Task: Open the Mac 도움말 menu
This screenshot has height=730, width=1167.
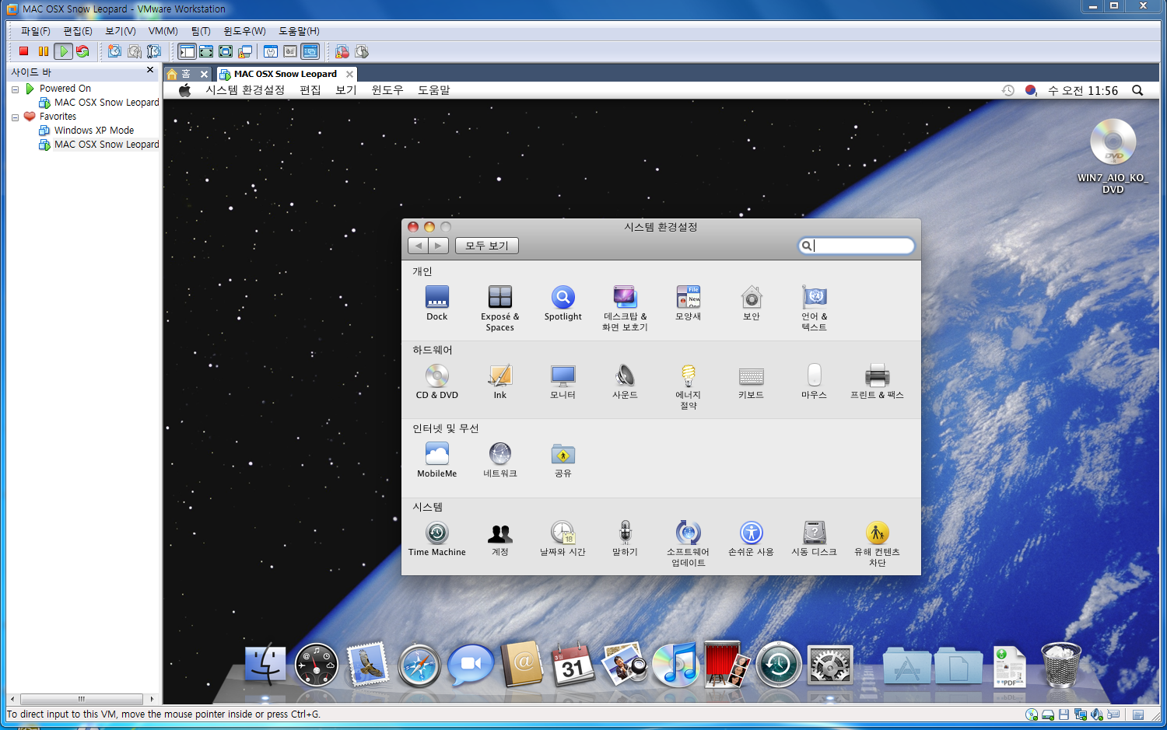Action: click(x=434, y=90)
